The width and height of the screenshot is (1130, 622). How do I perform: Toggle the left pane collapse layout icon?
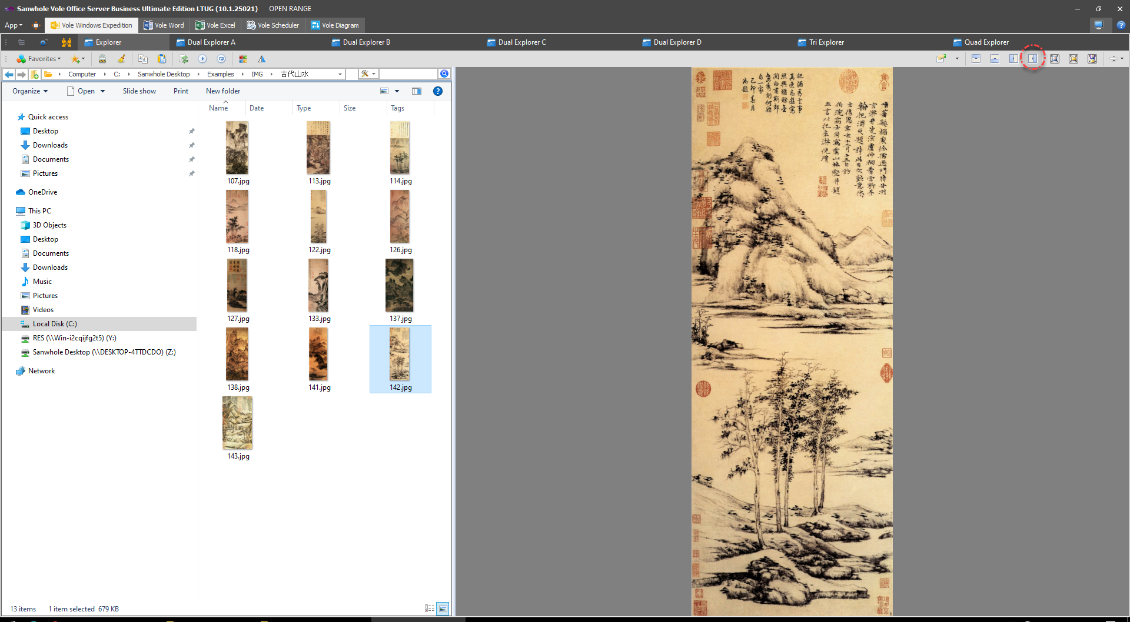1013,59
